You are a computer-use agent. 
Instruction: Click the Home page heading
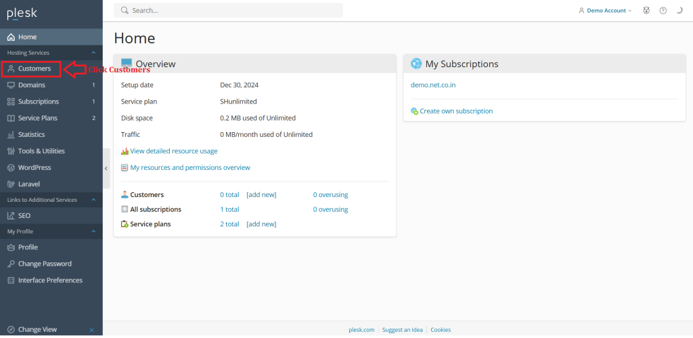(x=135, y=39)
